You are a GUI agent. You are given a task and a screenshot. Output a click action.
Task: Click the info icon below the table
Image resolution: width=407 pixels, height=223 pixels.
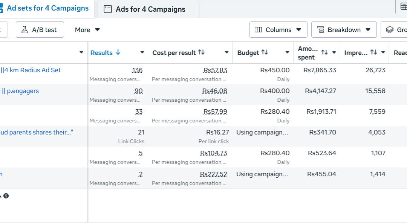6,196
